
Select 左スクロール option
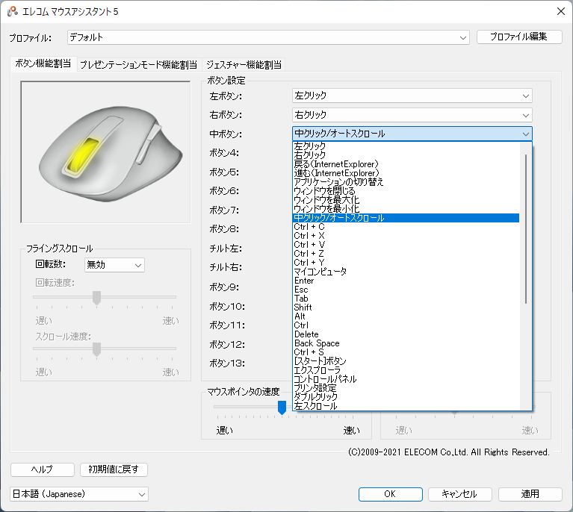(406, 406)
